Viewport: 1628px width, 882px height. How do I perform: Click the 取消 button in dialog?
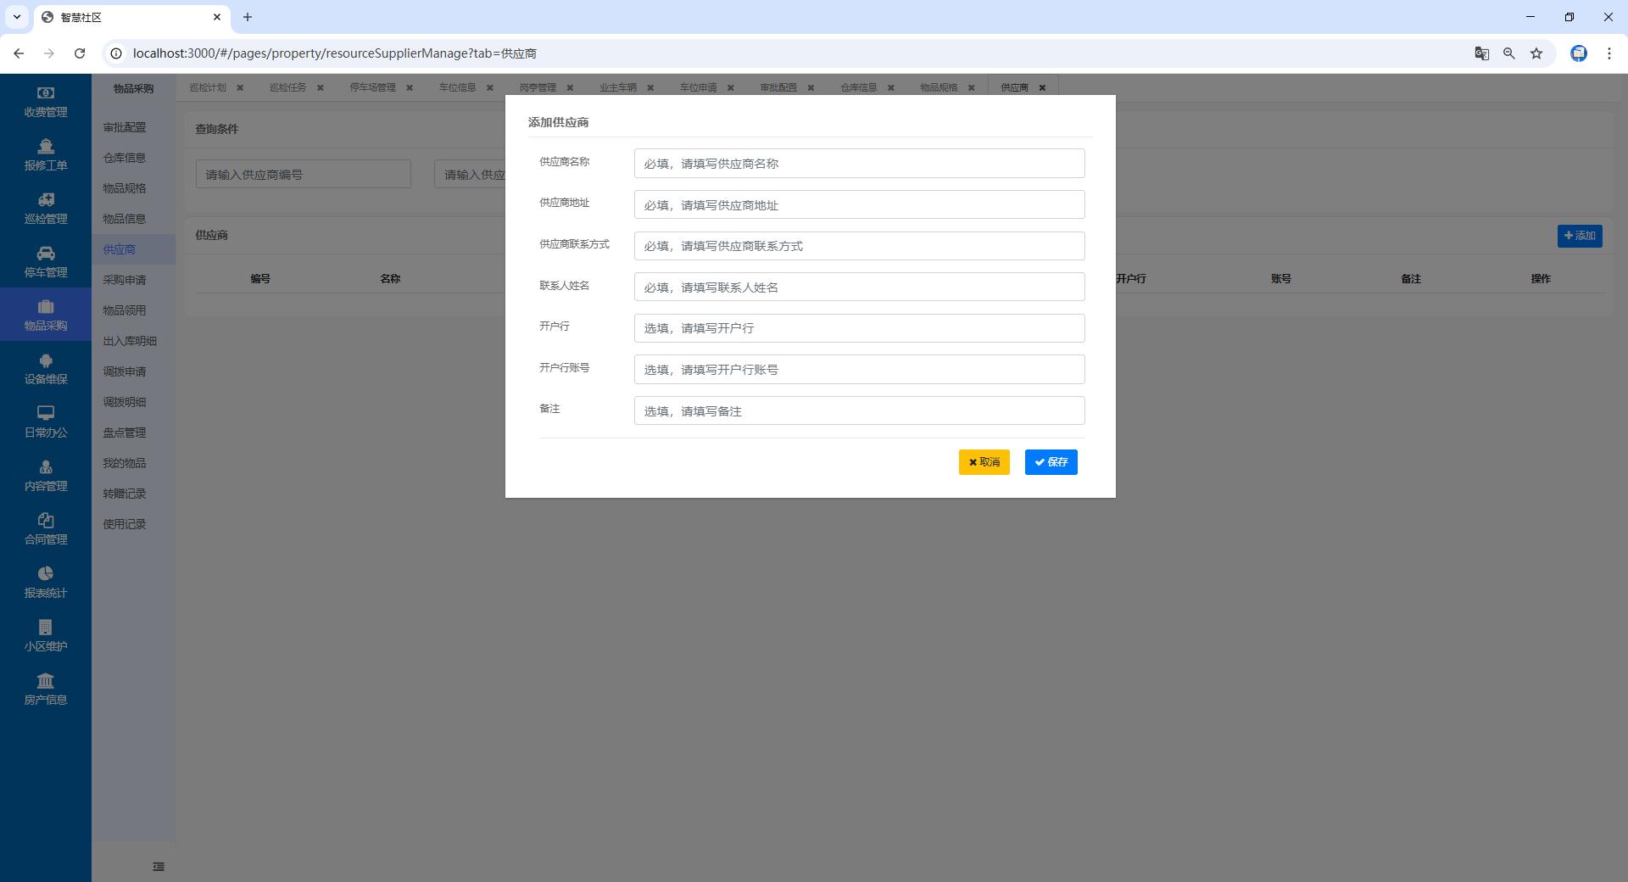click(x=984, y=462)
